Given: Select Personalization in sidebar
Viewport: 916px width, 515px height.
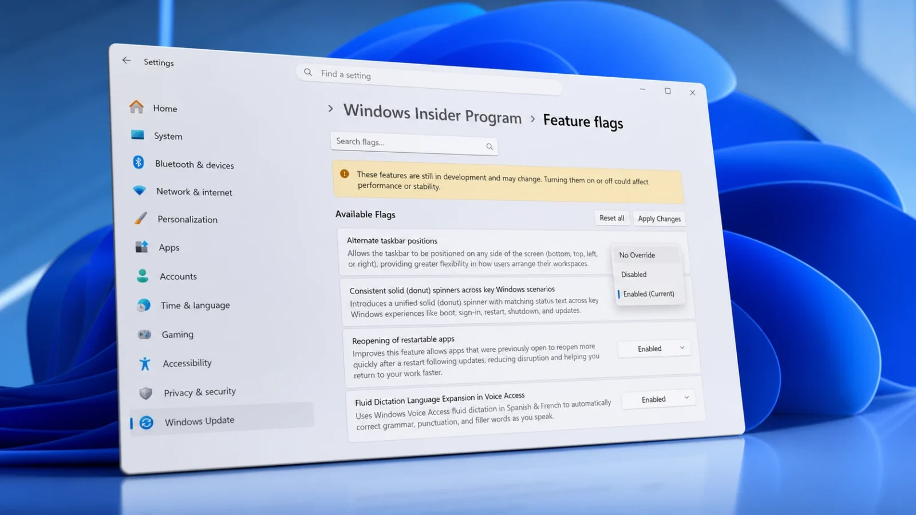Looking at the screenshot, I should (188, 220).
